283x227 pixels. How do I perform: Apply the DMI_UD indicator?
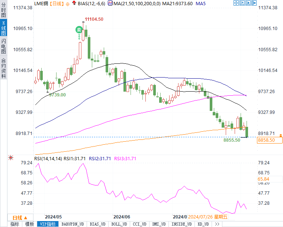click(159, 224)
